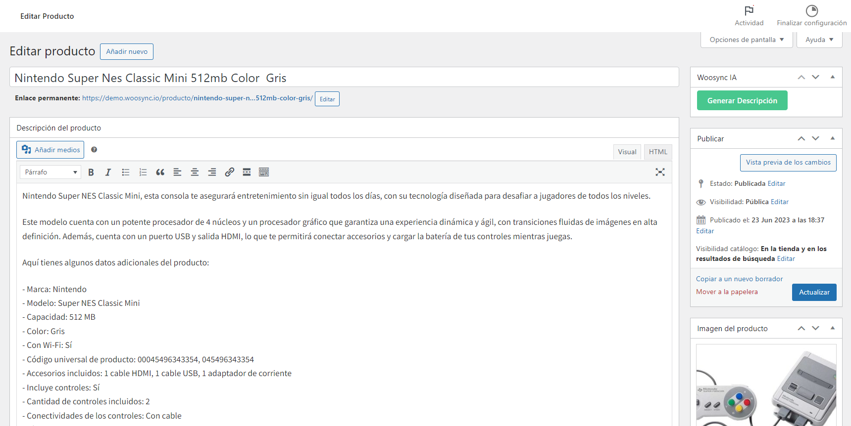
Task: Toggle bold formatting in editor toolbar
Action: click(x=91, y=172)
